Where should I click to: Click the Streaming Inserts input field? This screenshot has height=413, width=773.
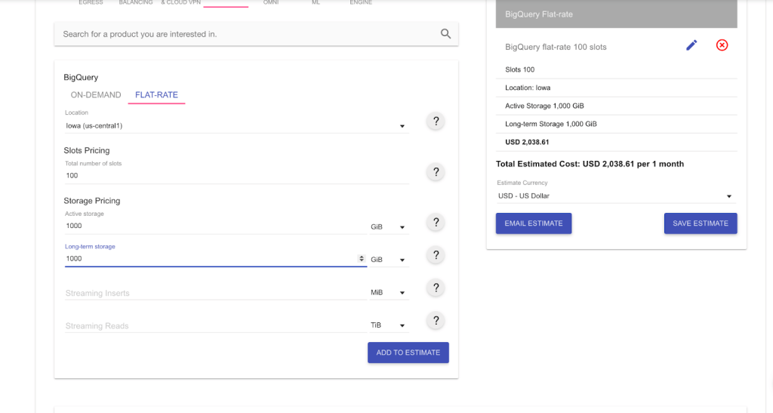click(x=215, y=293)
